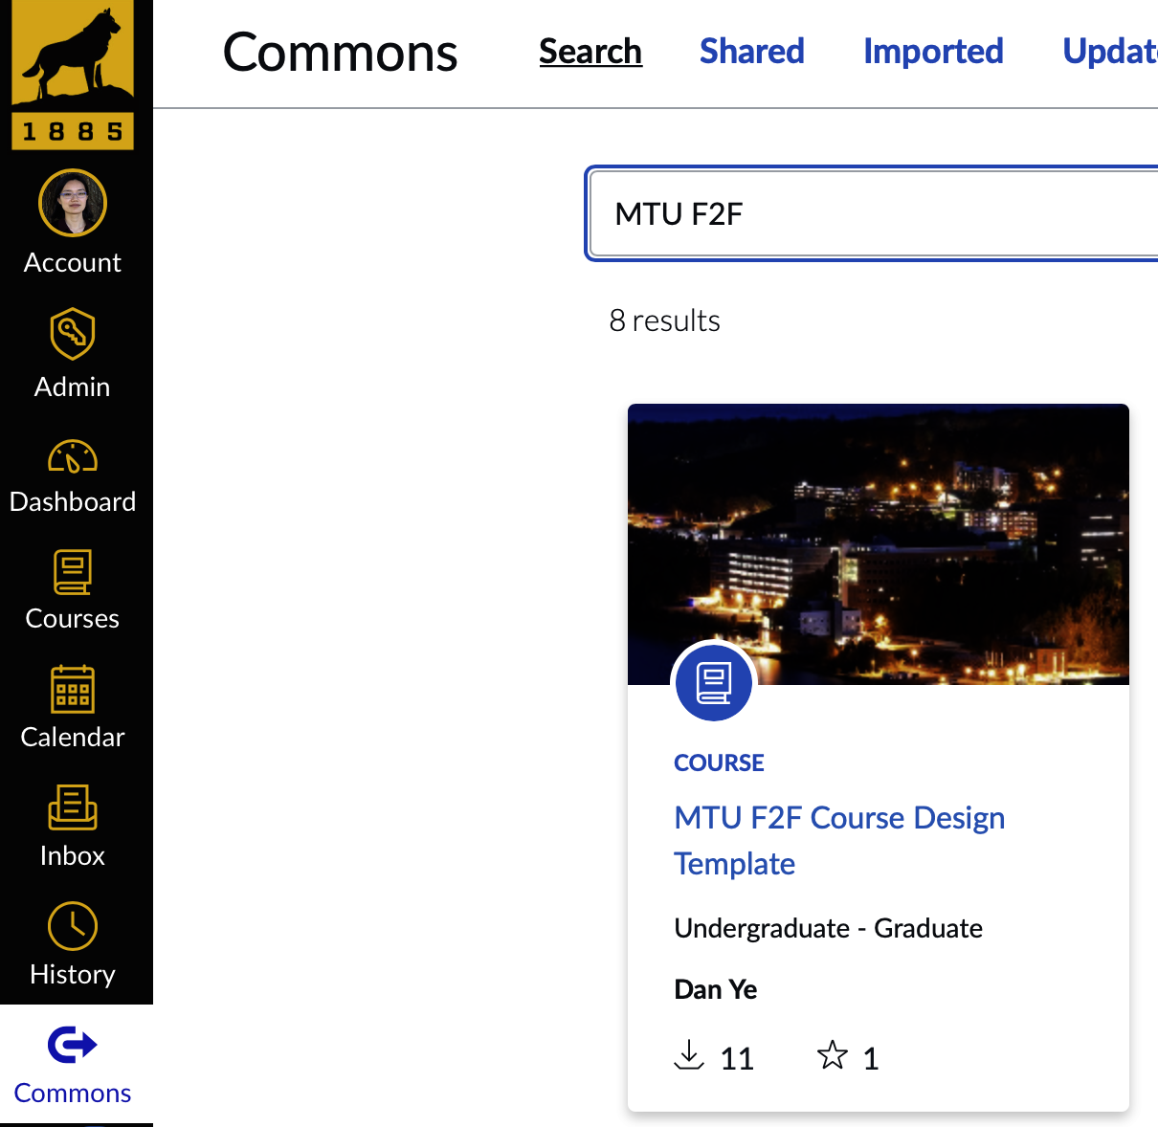The image size is (1158, 1127).
Task: Open the Calendar icon in sidebar
Action: [73, 690]
